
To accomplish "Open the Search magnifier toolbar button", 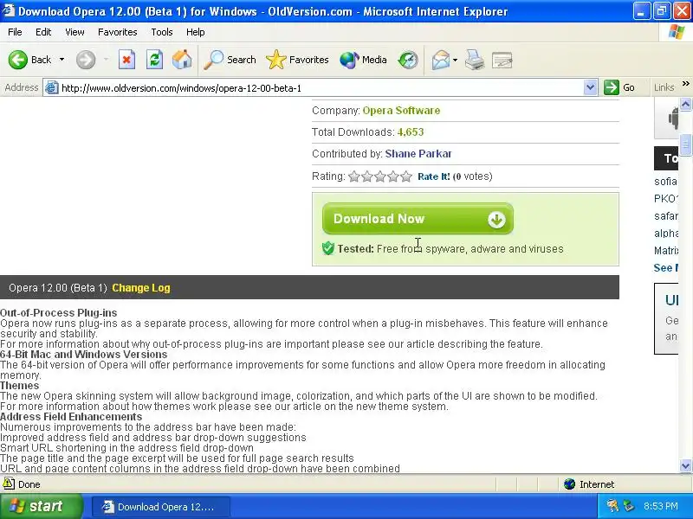I will (x=230, y=60).
